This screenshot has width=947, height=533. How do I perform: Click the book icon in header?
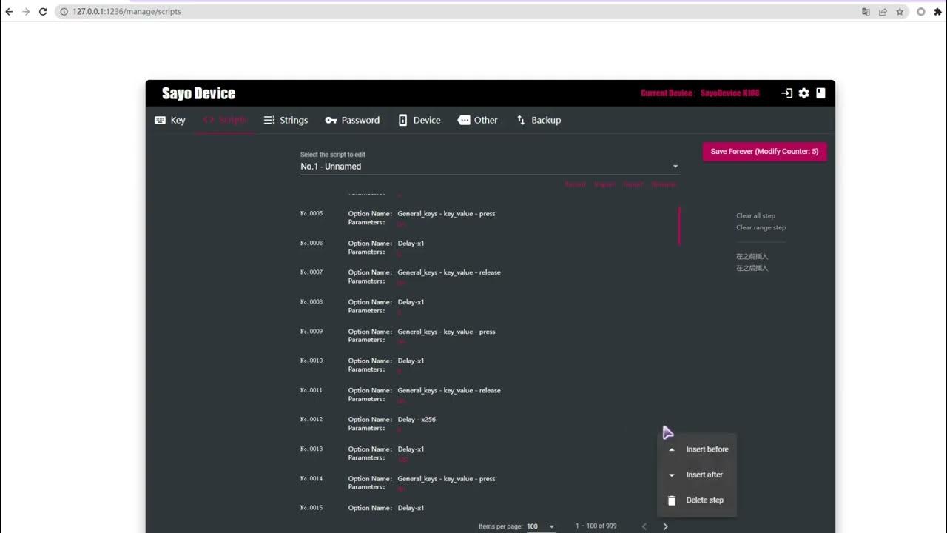click(820, 93)
